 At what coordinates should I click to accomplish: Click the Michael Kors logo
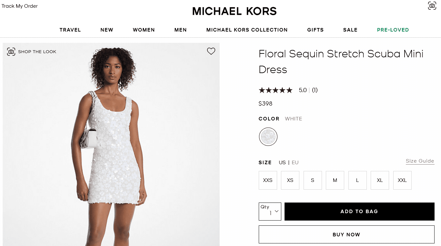click(x=235, y=11)
